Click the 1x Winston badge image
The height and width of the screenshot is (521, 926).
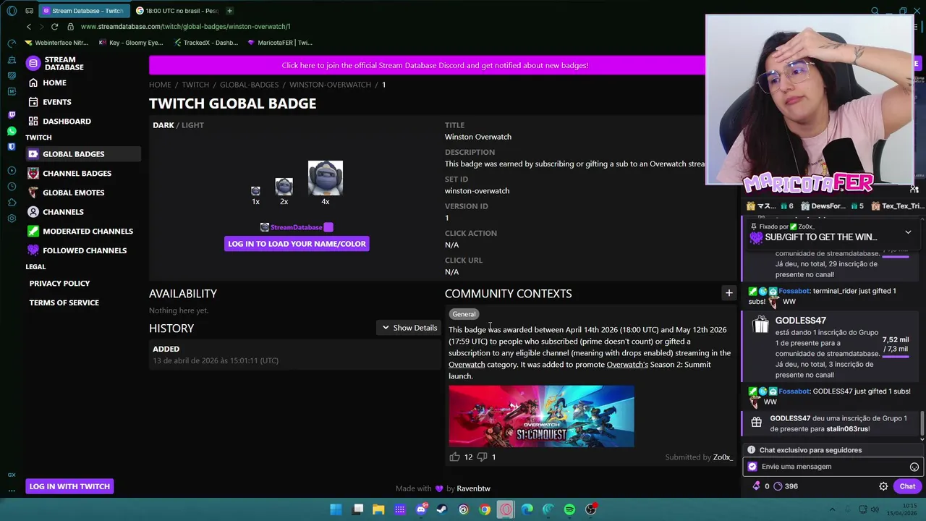coord(255,191)
